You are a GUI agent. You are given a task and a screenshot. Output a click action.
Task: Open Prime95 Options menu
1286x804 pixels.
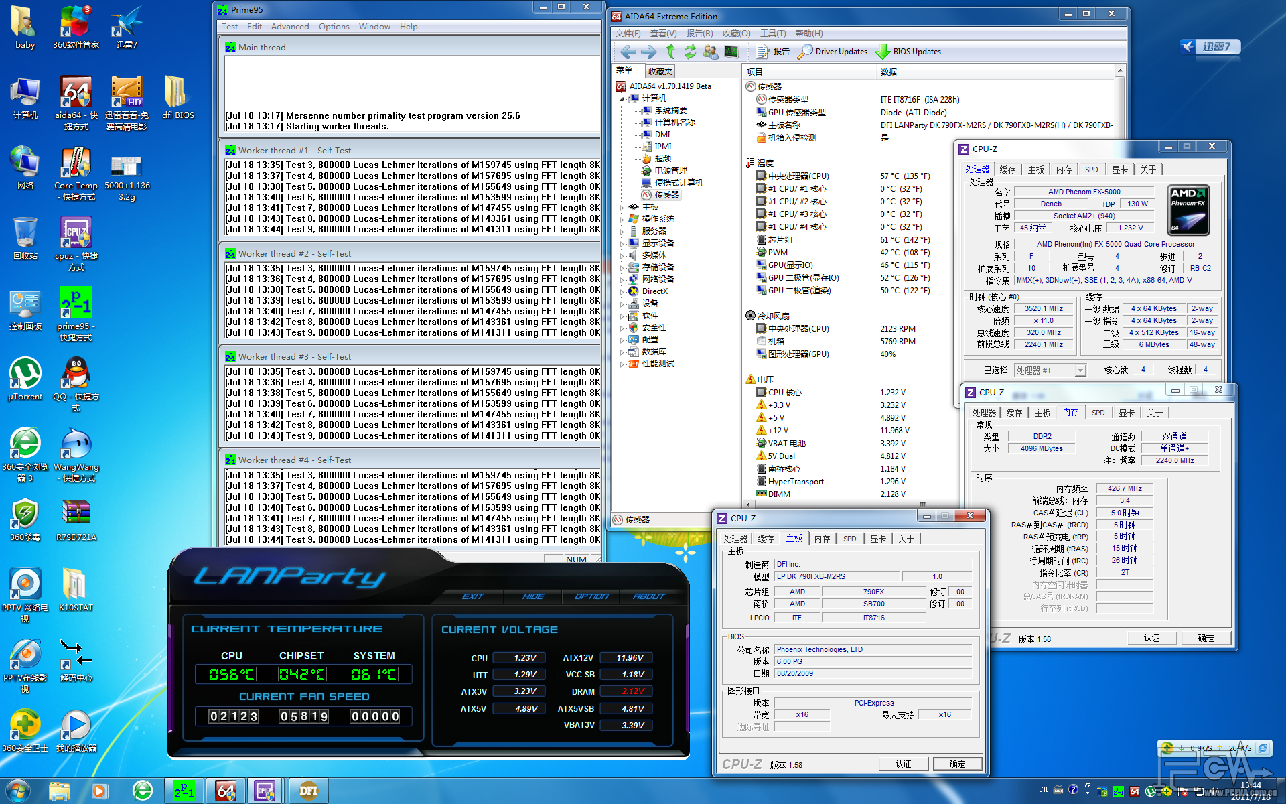tap(334, 27)
